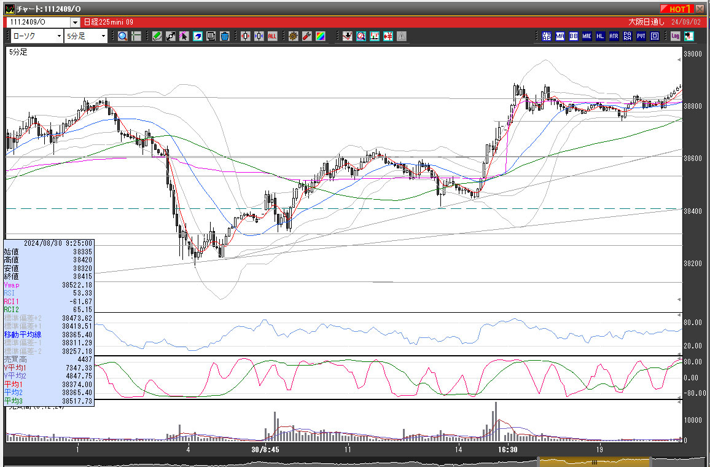Toggle the ATR indicator
Image resolution: width=710 pixels, height=467 pixels.
614,36
